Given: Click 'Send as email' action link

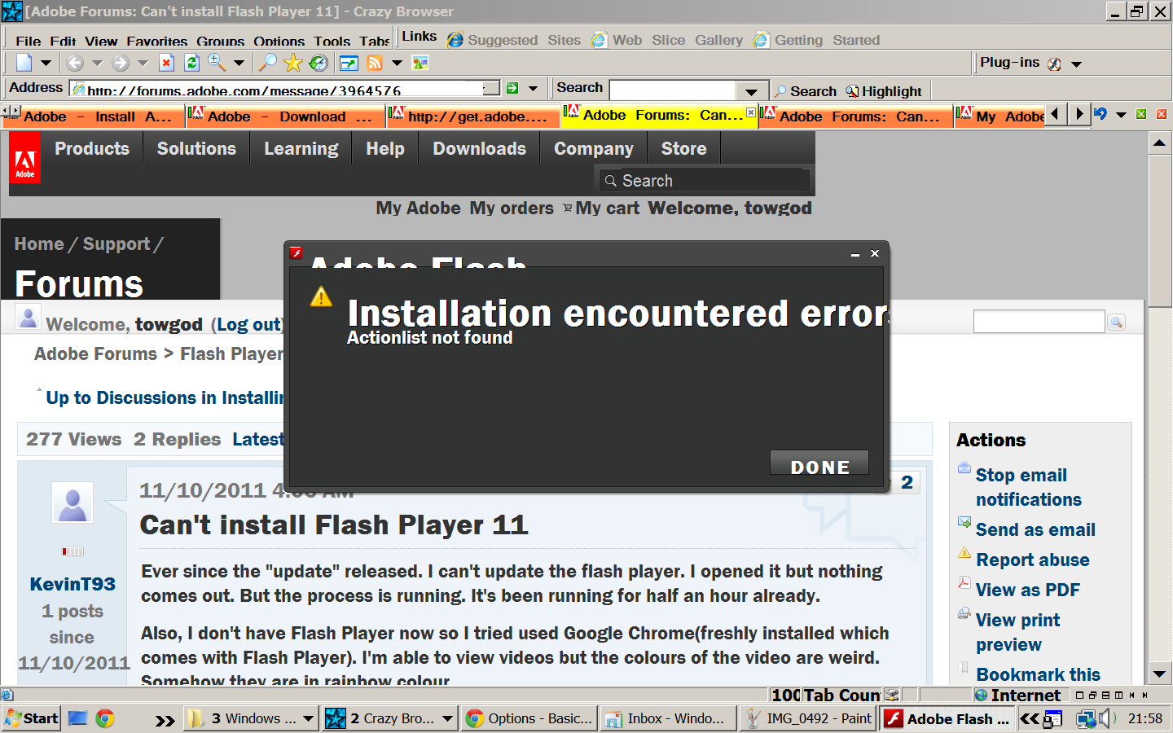Looking at the screenshot, I should (x=1035, y=529).
